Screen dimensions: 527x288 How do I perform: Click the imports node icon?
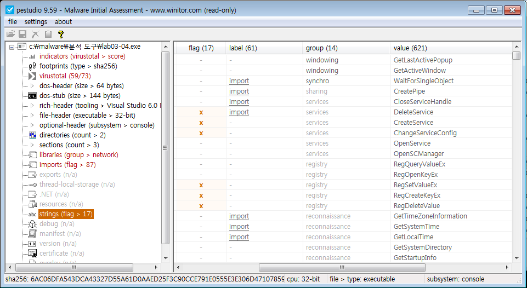32,165
